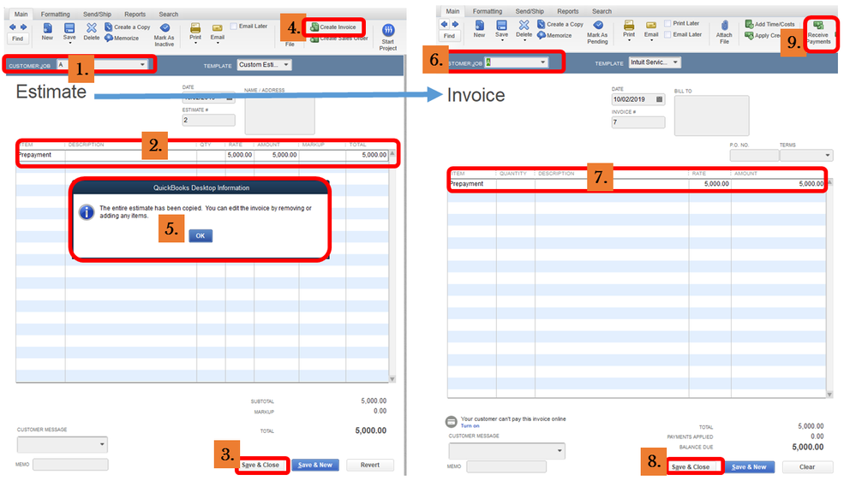Toggle Email Later checkbox in Estimate window

point(234,27)
